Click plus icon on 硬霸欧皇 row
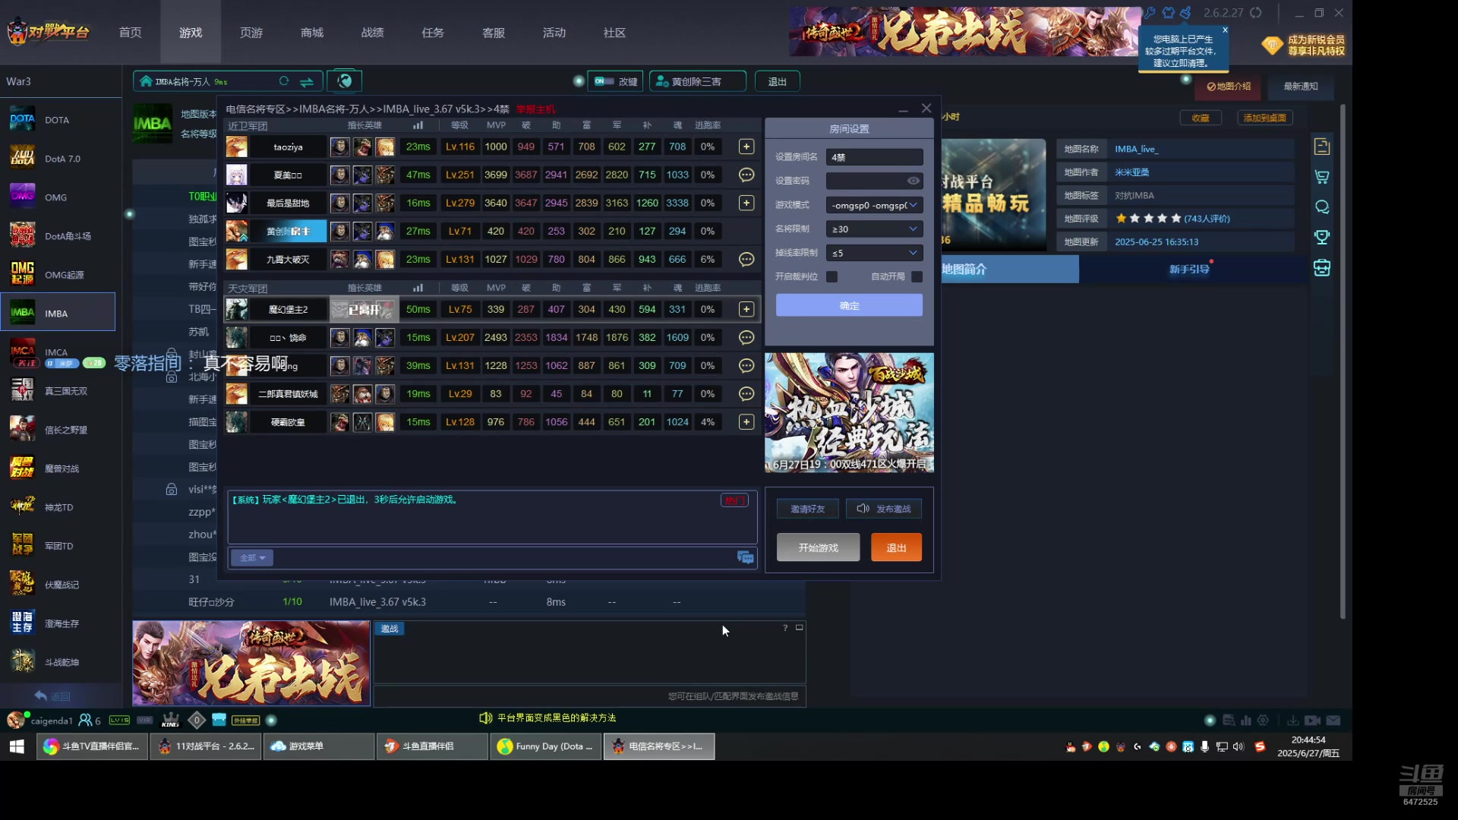1458x820 pixels. coord(746,421)
